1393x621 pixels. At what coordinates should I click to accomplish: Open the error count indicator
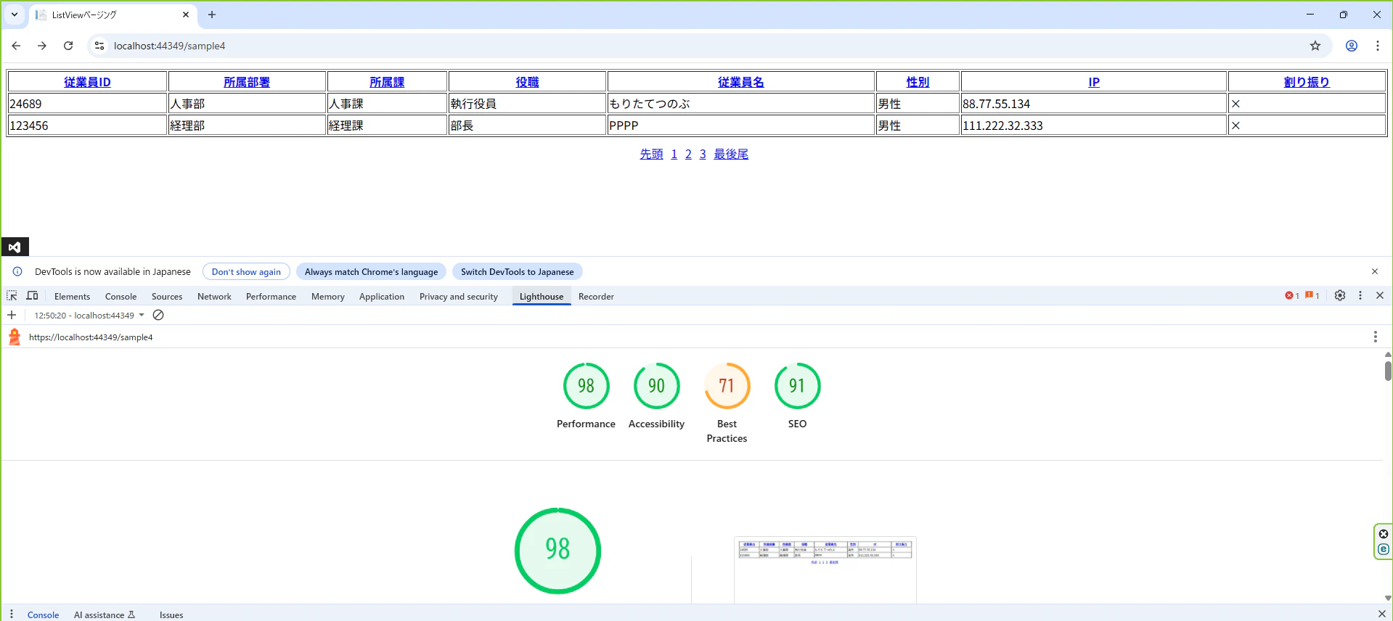pyautogui.click(x=1292, y=295)
